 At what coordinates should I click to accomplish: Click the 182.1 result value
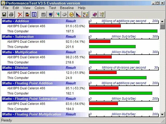pyautogui.click(x=70, y=93)
